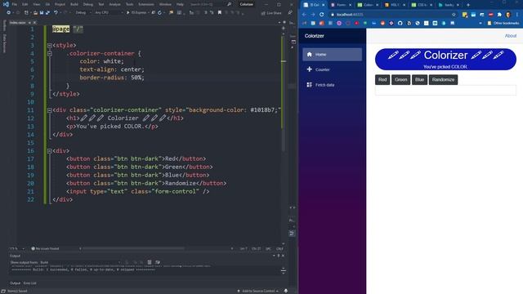Toggle word wrap in Output panel
523x294 pixels.
click(x=158, y=262)
